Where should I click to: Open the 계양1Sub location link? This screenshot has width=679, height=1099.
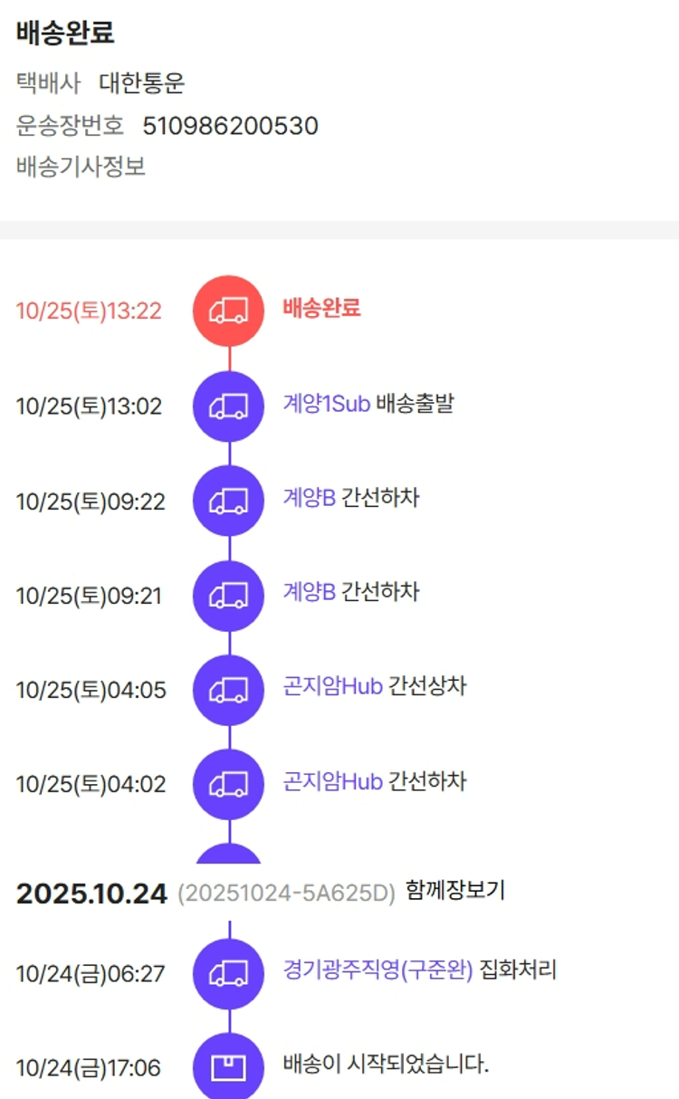pos(326,404)
